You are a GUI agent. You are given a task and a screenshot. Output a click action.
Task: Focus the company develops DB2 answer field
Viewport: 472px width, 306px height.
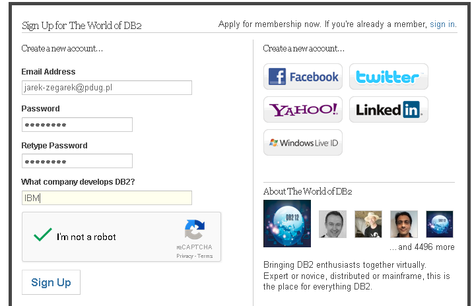click(x=107, y=198)
